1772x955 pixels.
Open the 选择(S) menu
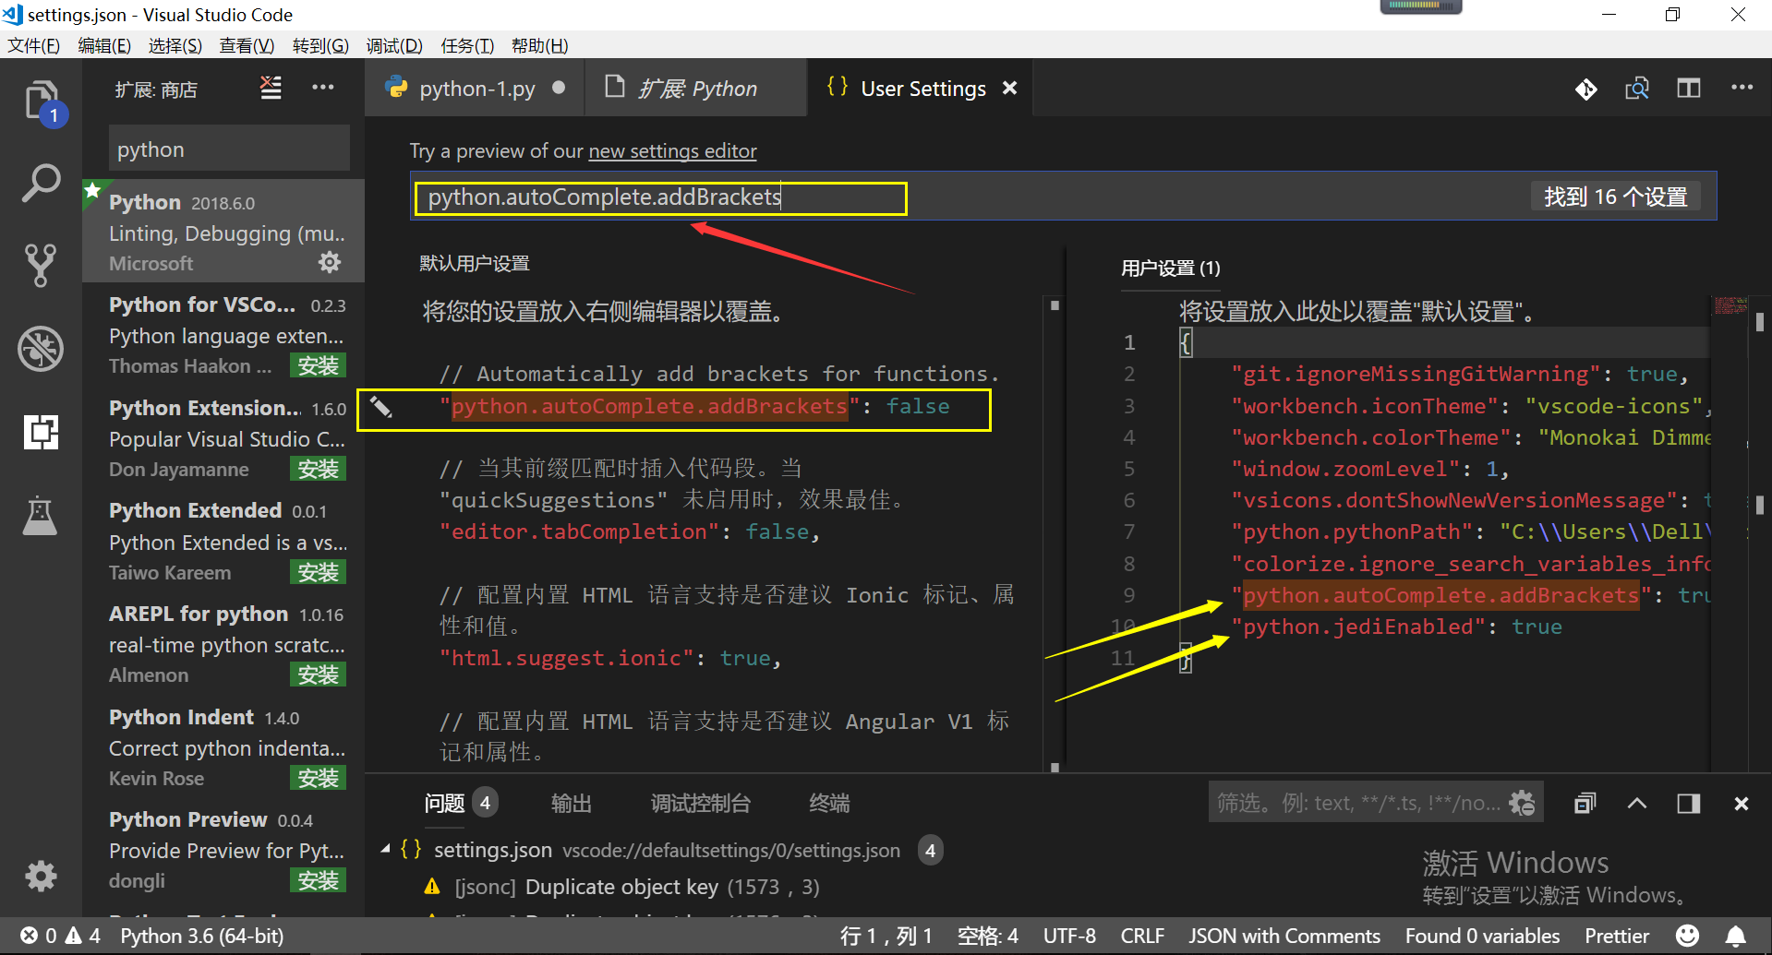point(175,45)
